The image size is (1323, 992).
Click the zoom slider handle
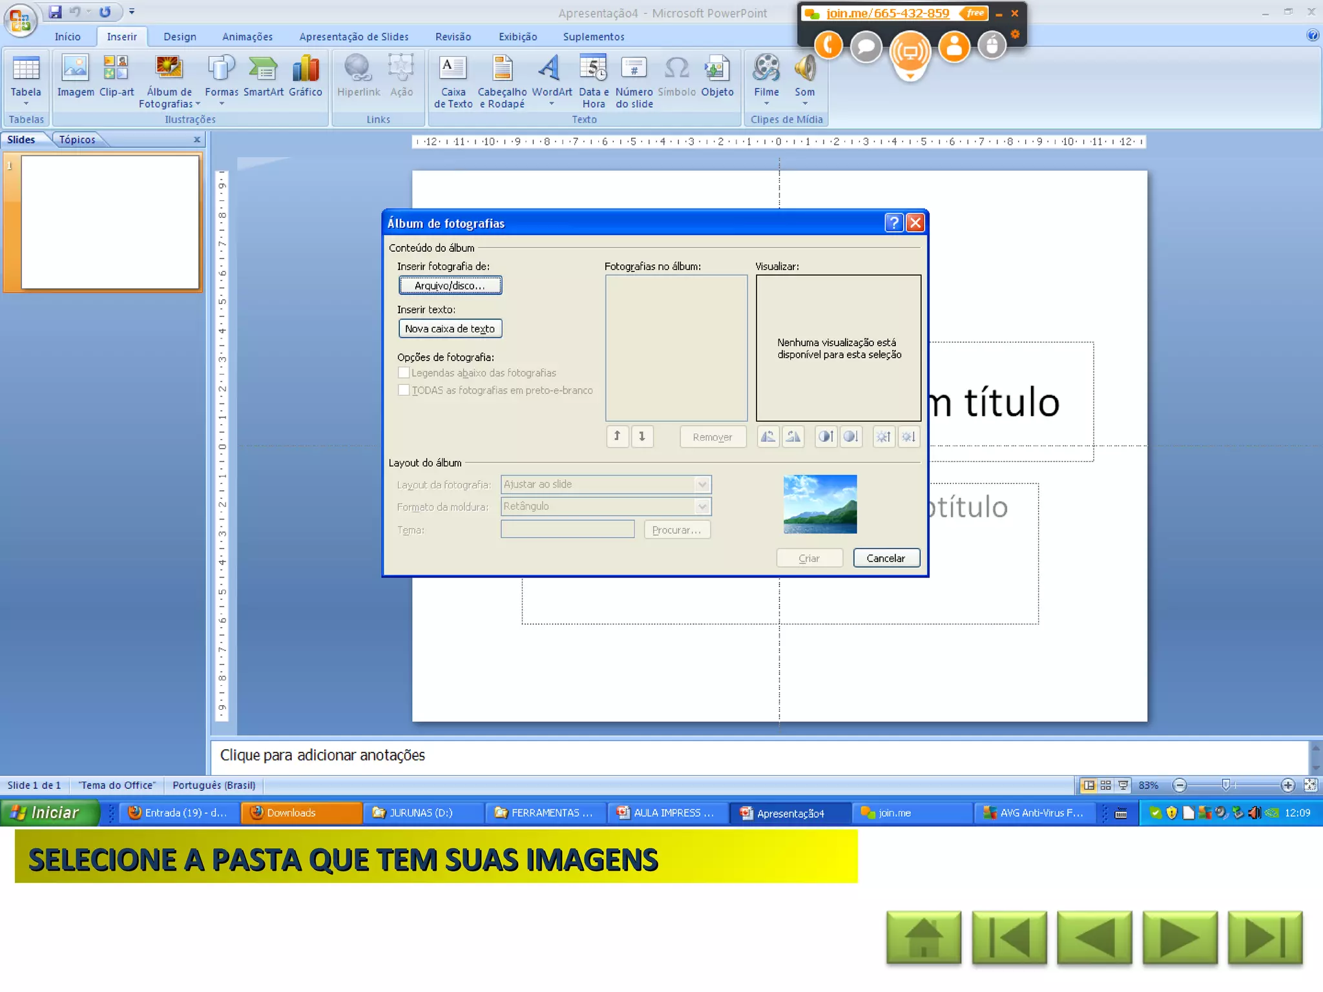tap(1225, 785)
